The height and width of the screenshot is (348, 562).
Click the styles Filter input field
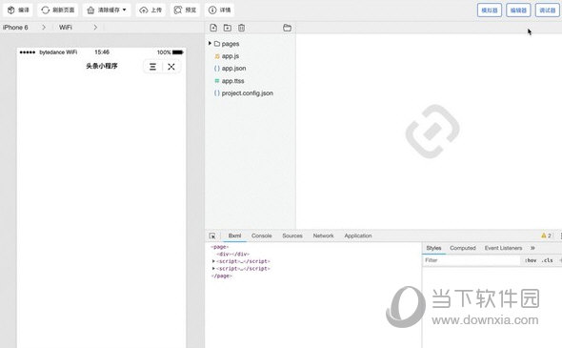click(472, 260)
